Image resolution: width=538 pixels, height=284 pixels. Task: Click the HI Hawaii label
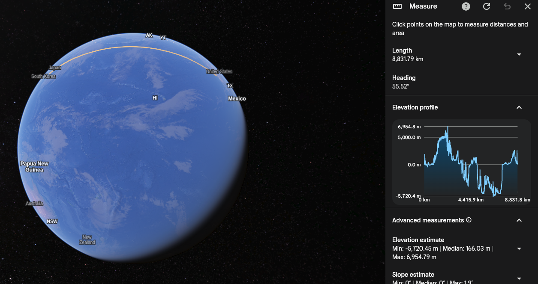[155, 98]
